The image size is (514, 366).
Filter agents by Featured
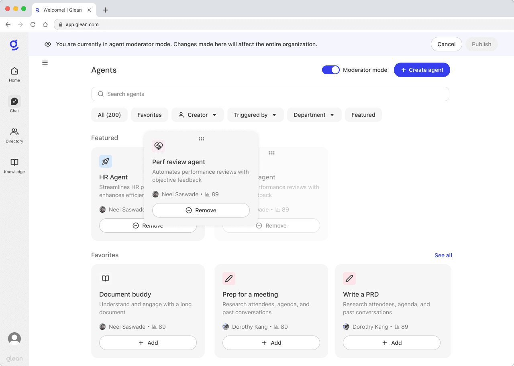pyautogui.click(x=363, y=115)
